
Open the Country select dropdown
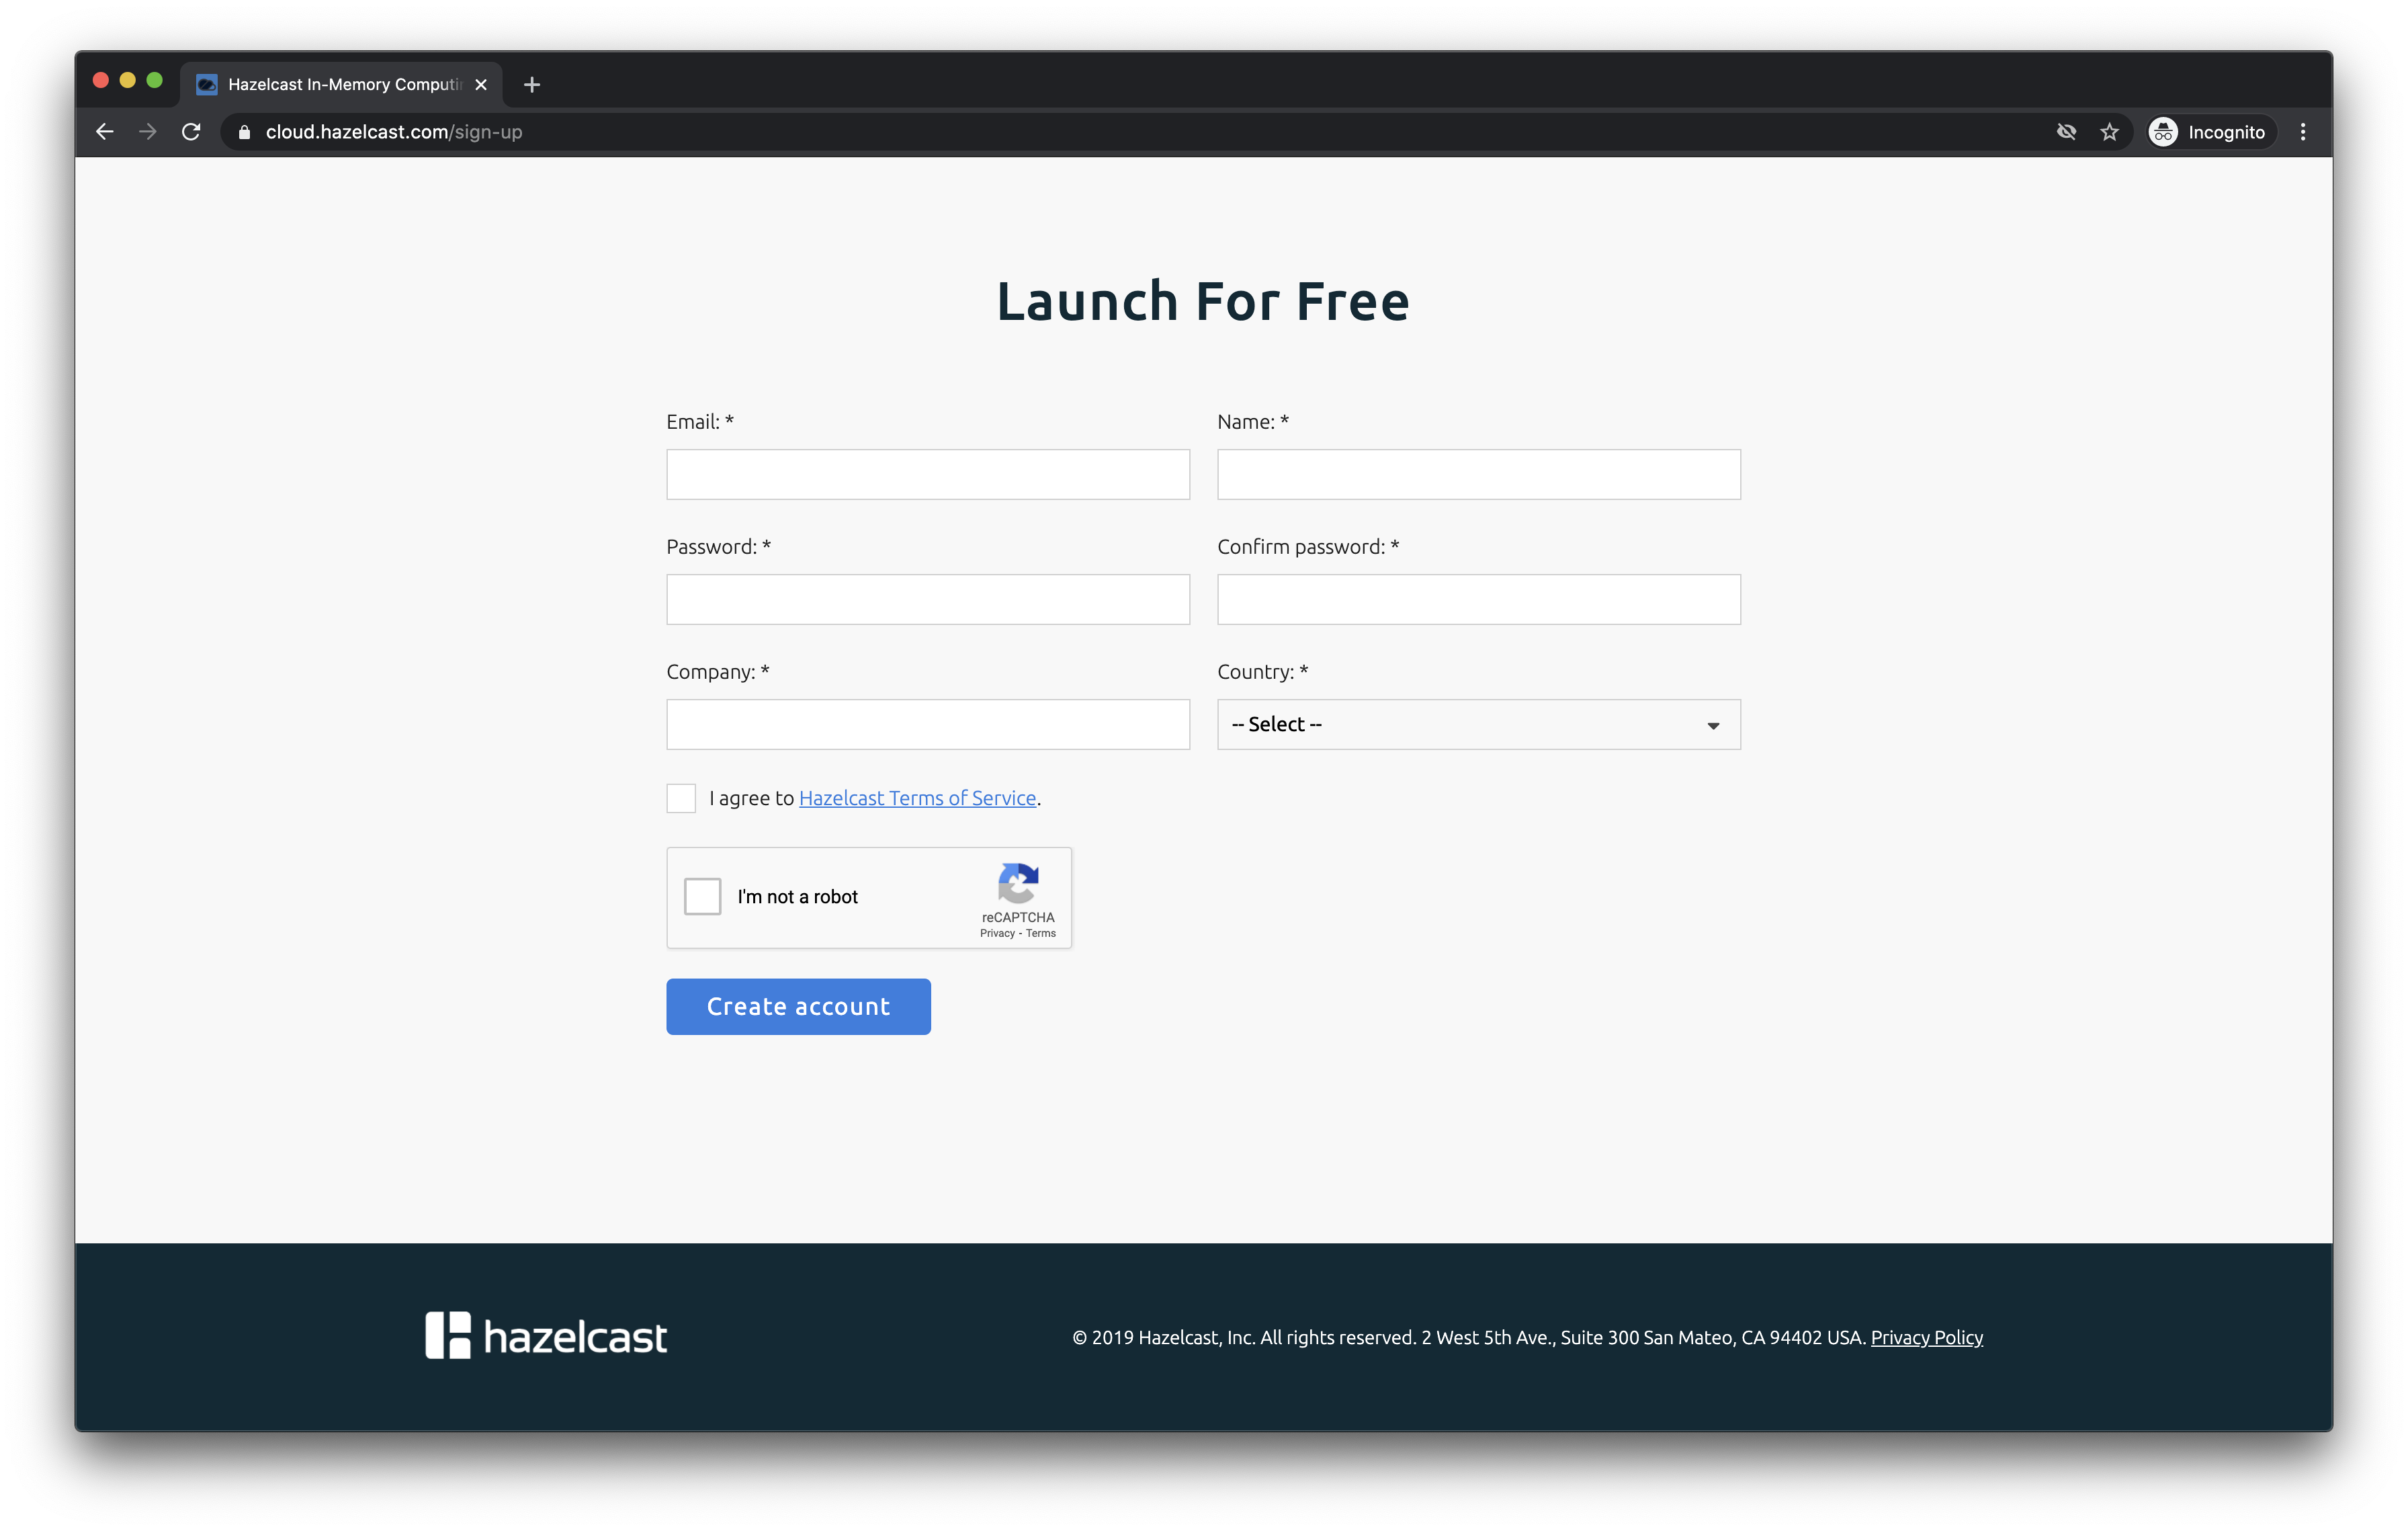[x=1478, y=724]
